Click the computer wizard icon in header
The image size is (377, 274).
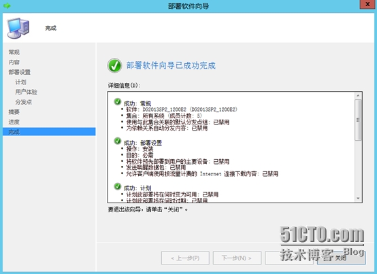(x=18, y=28)
